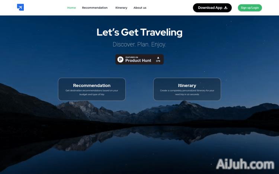Click the upvote triangle above 379
Image resolution: width=279 pixels, height=174 pixels.
(x=158, y=58)
